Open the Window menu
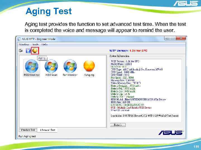201x150 pixels. (x=24, y=44)
